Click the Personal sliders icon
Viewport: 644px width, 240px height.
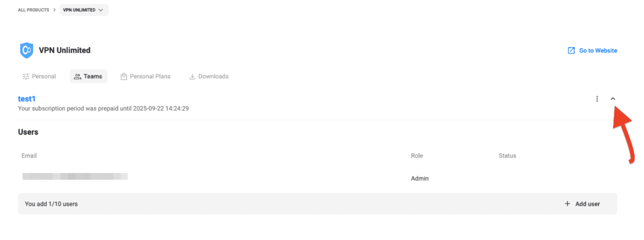[26, 77]
